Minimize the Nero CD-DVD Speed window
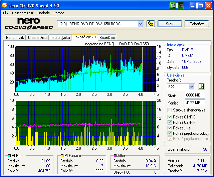 pyautogui.click(x=193, y=6)
